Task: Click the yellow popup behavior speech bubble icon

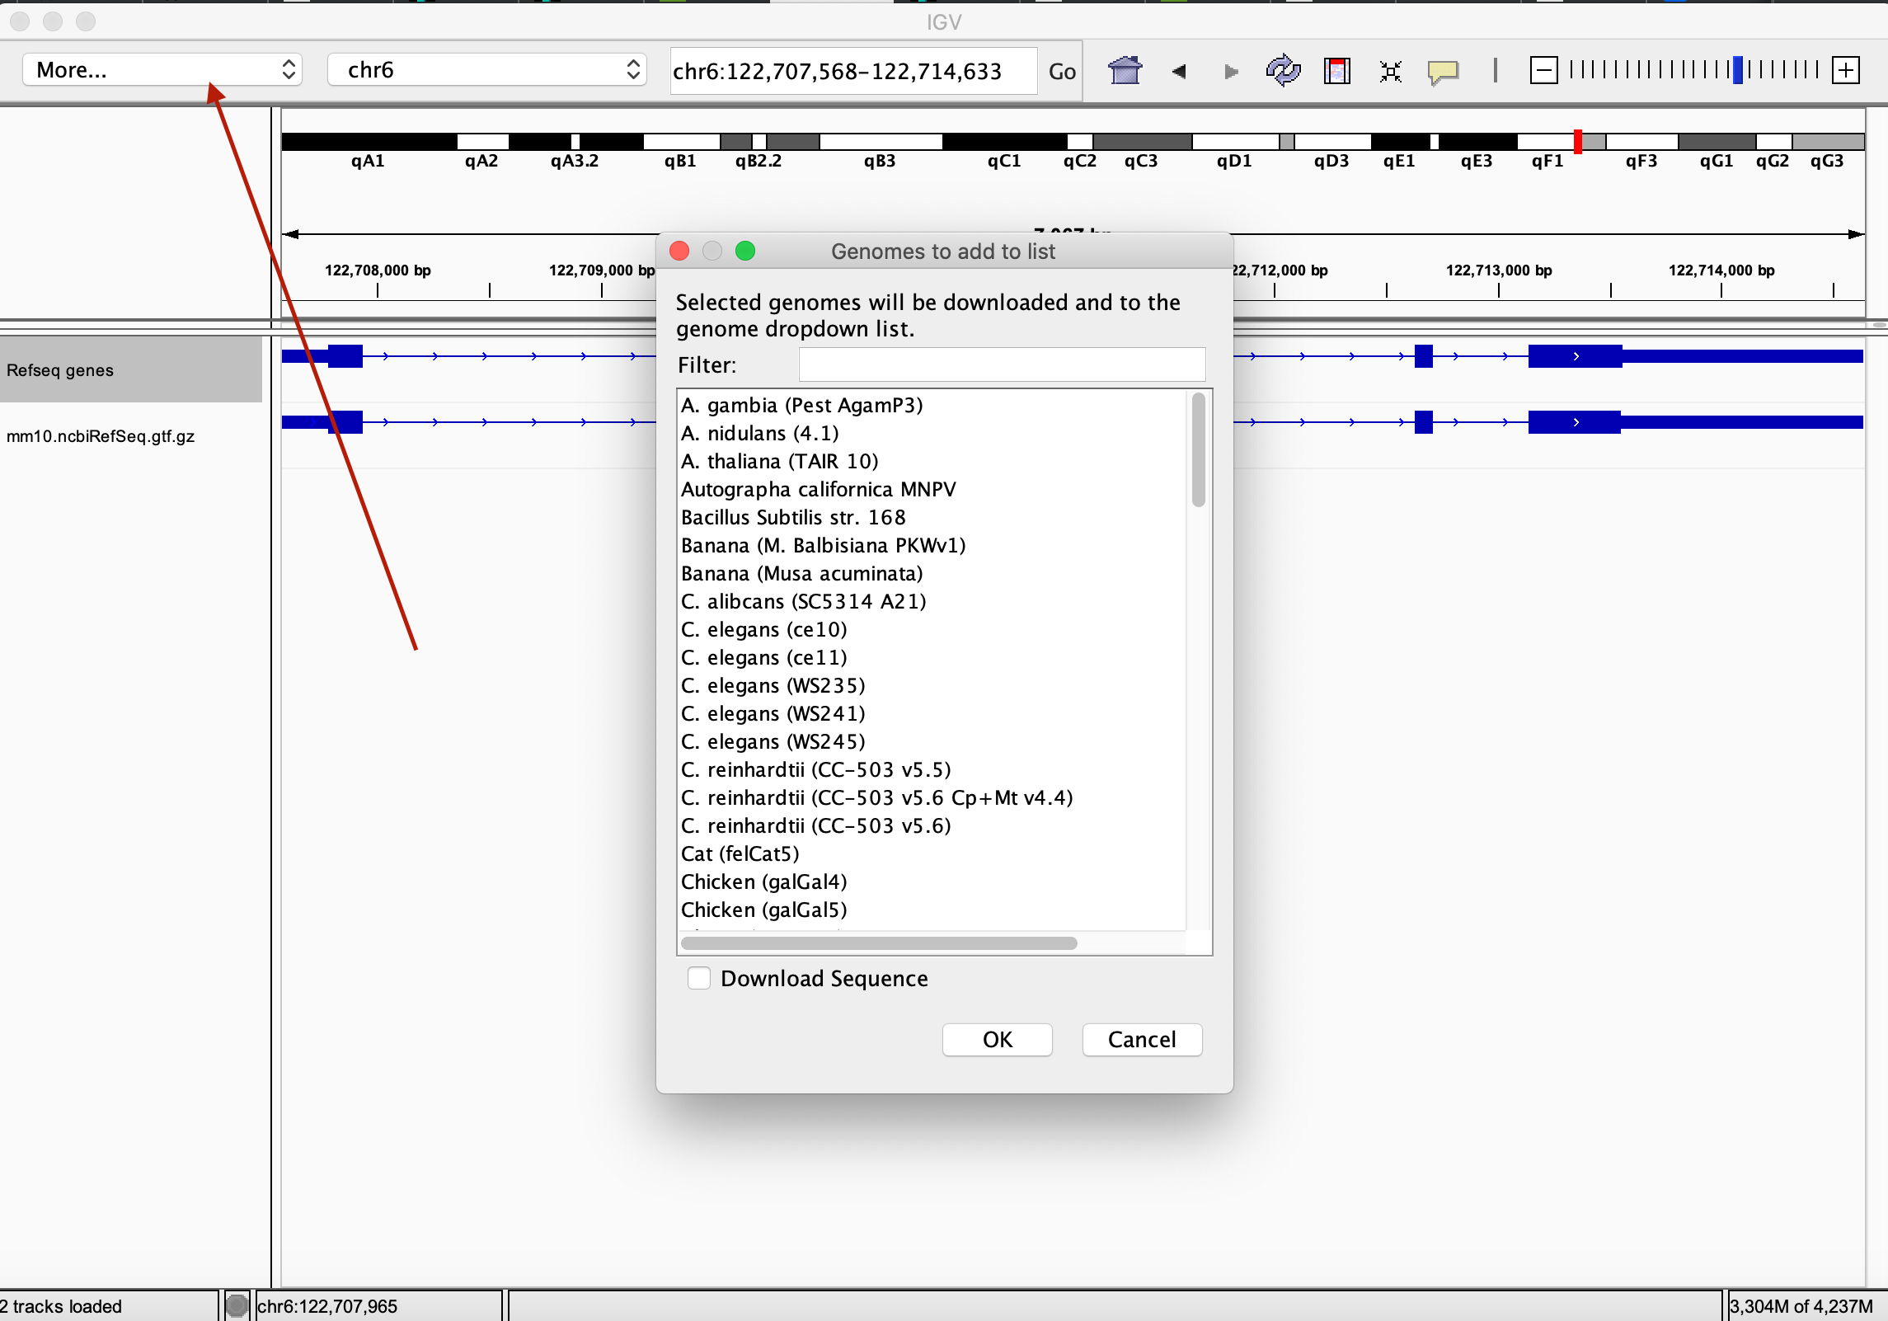Action: point(1443,72)
